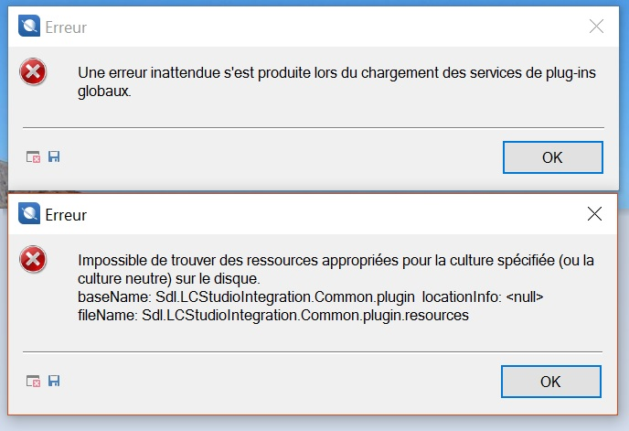The height and width of the screenshot is (431, 629).
Task: Click the Erreur title text of the bottom dialog
Action: click(66, 215)
